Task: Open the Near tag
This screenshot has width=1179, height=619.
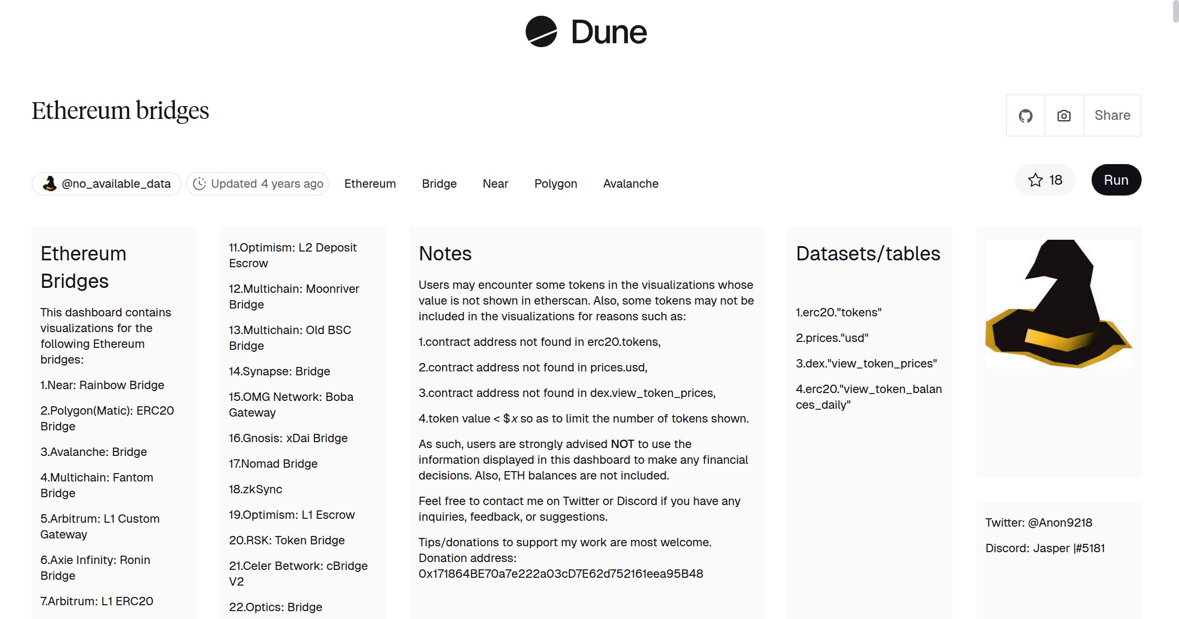Action: pyautogui.click(x=495, y=183)
